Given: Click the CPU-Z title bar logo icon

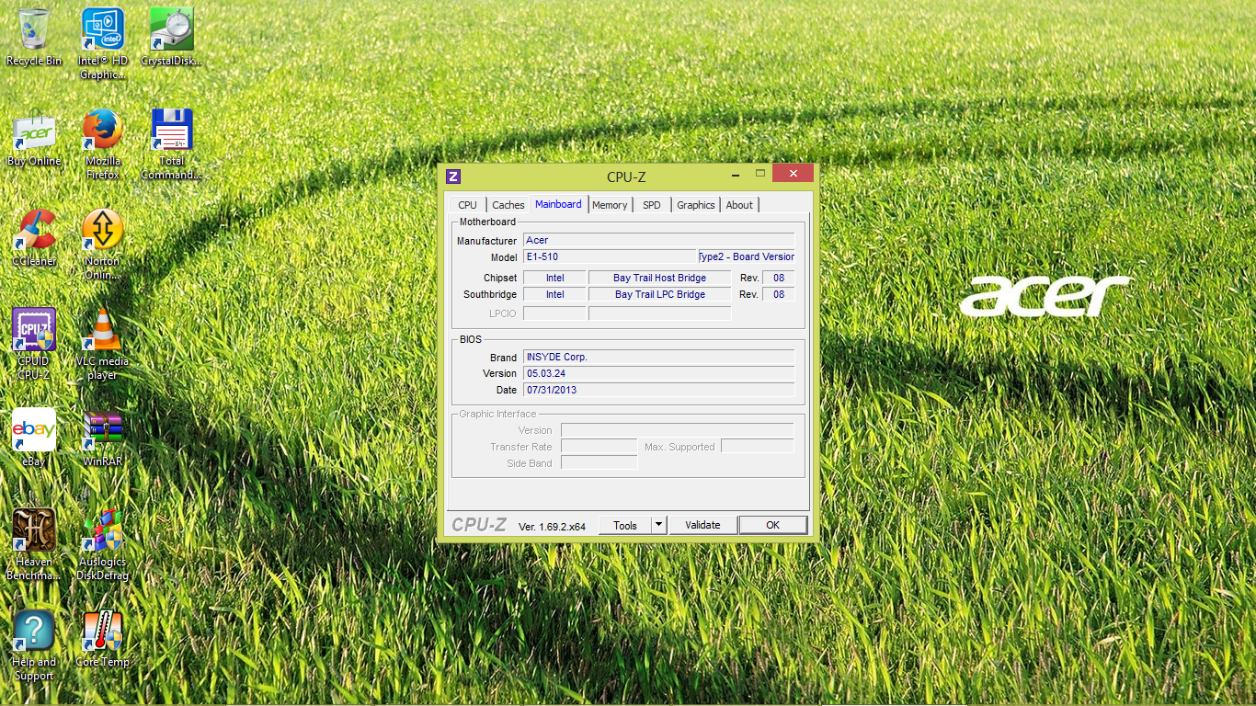Looking at the screenshot, I should (453, 176).
